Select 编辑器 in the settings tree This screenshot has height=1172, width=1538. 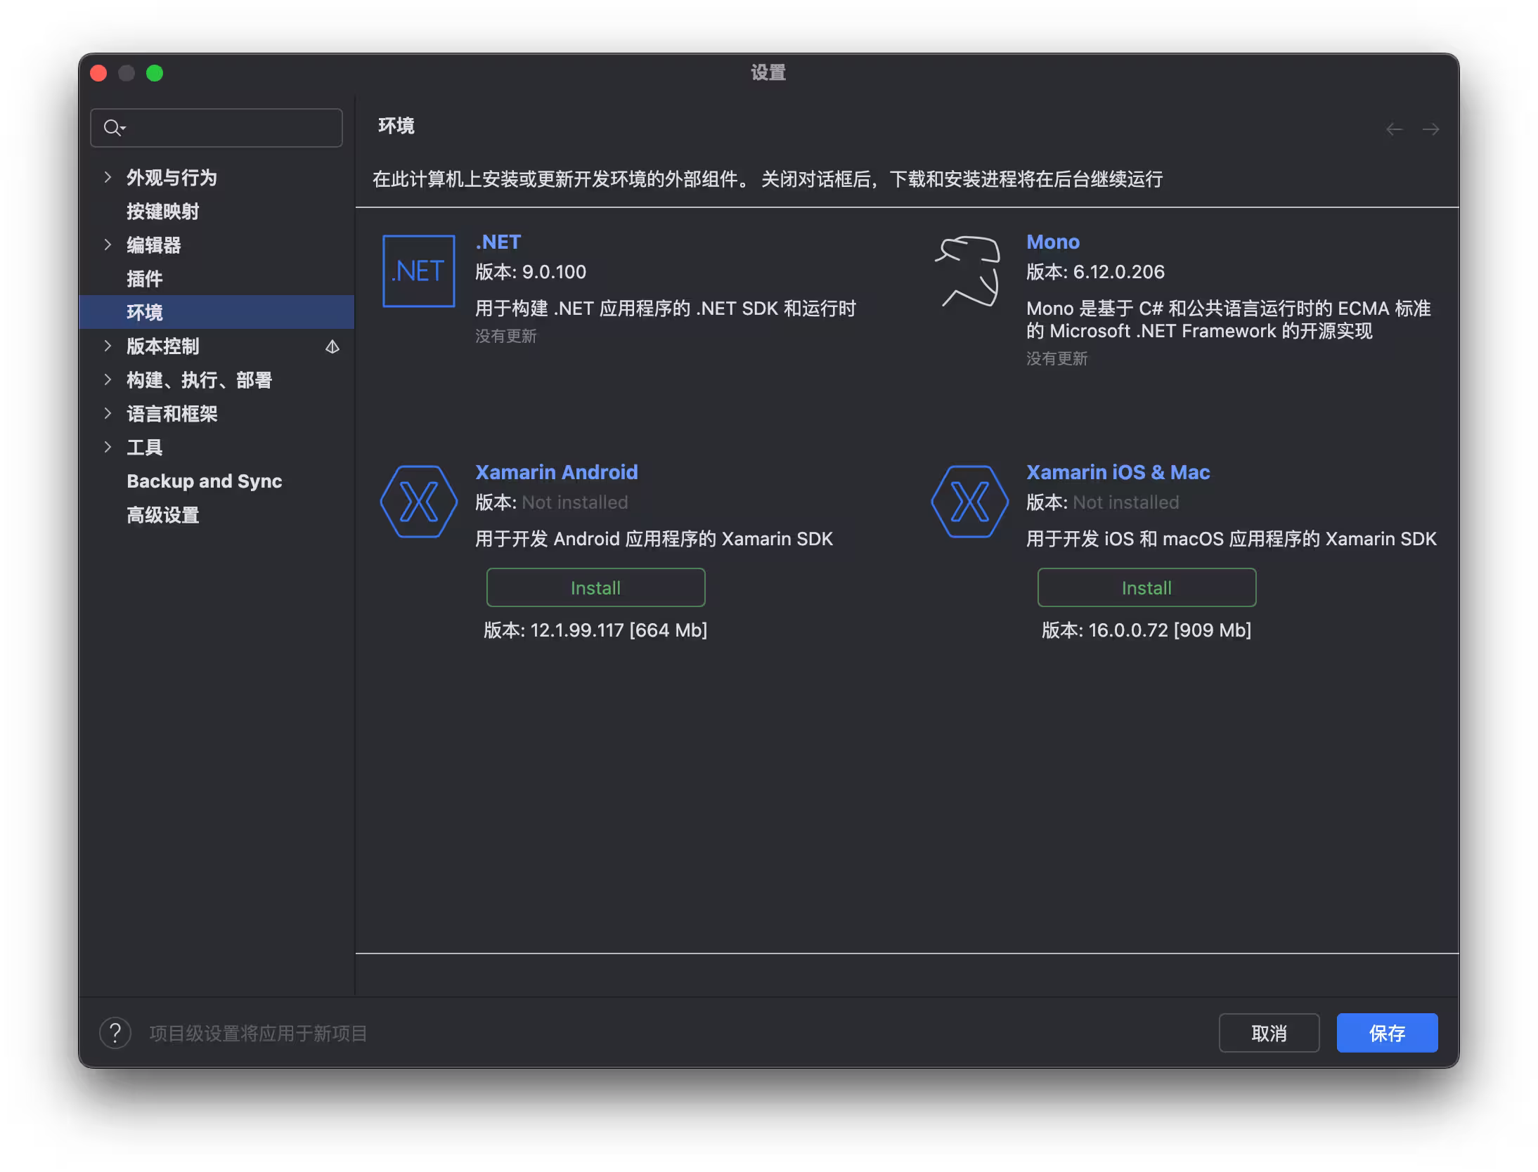153,245
